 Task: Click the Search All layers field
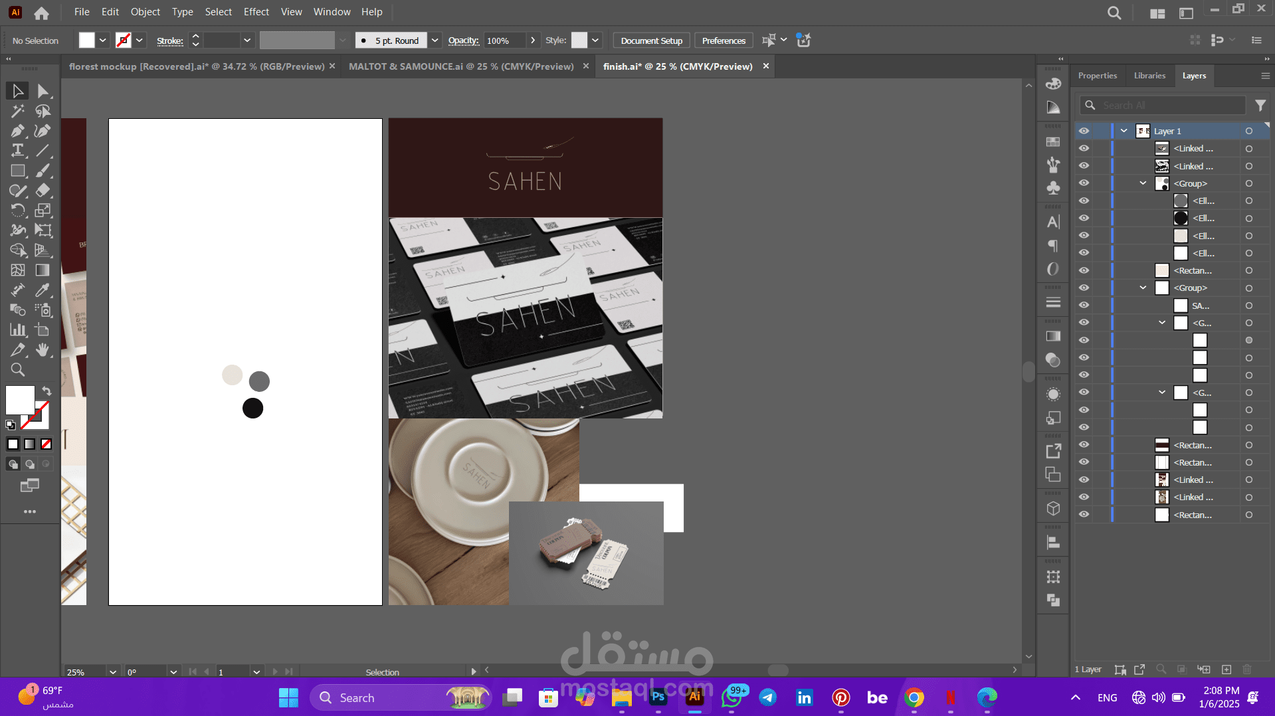[x=1162, y=105]
